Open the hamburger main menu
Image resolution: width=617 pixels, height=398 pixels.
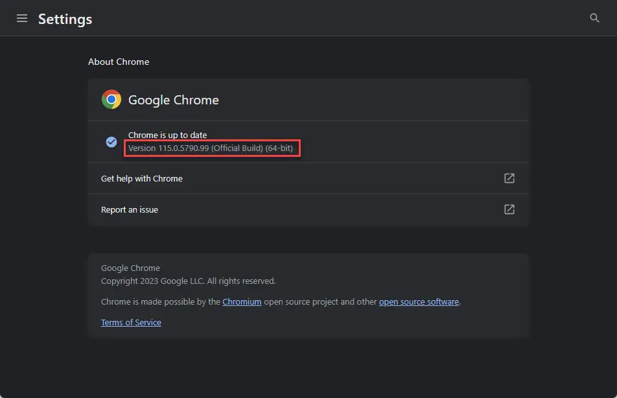(x=22, y=18)
